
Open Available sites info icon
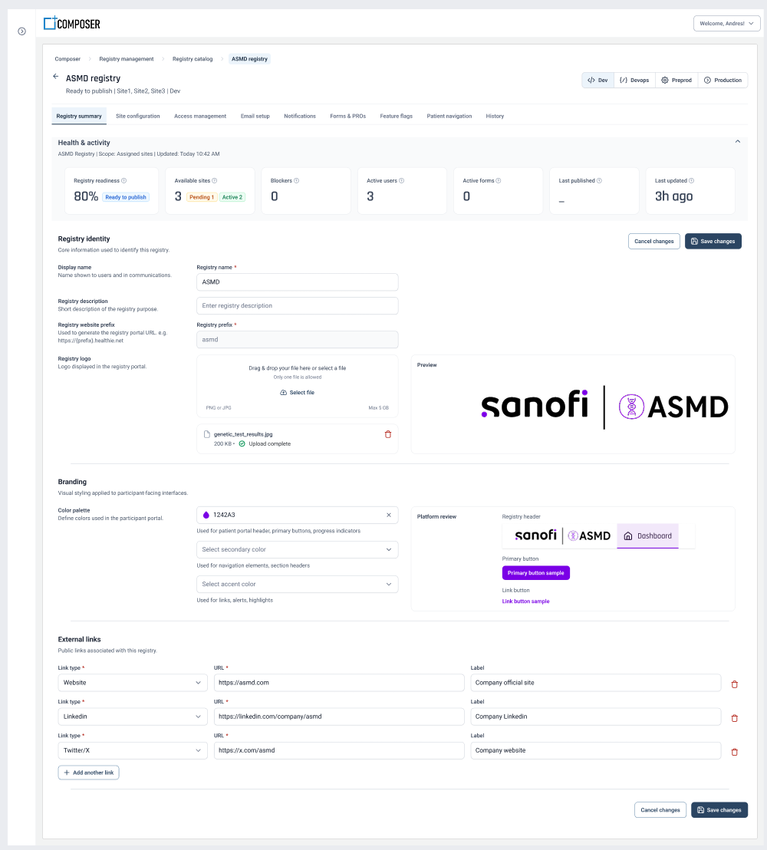pos(215,180)
